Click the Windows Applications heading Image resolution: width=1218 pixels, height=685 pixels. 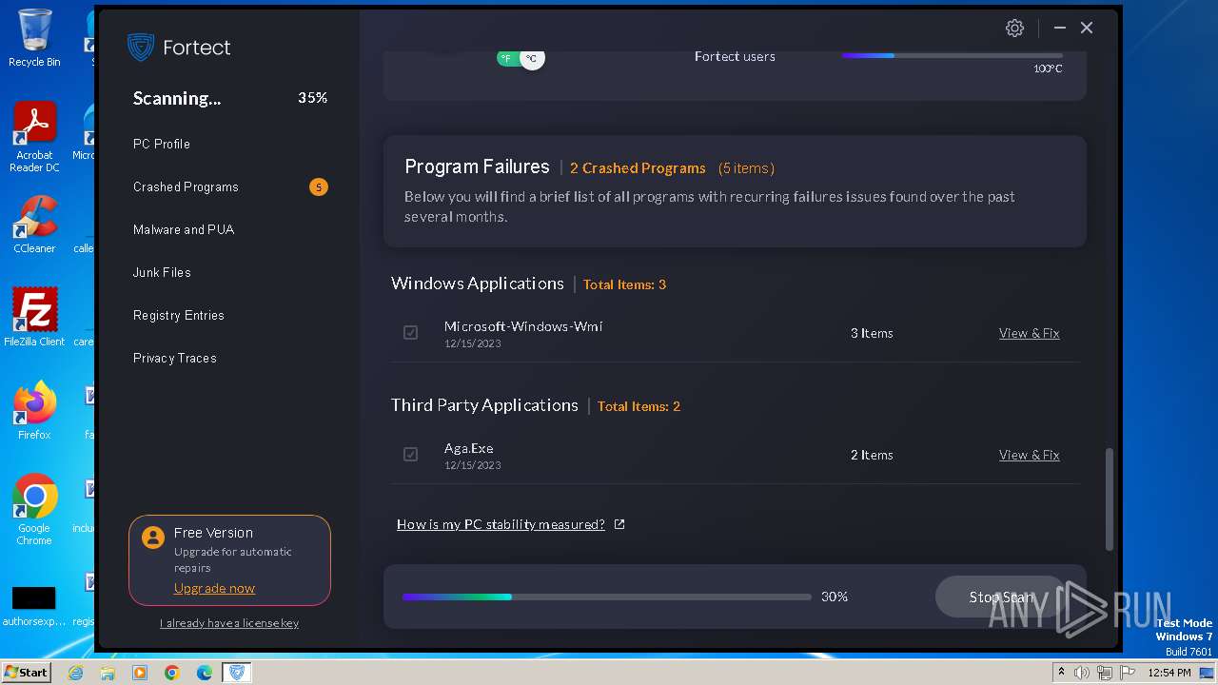(478, 284)
